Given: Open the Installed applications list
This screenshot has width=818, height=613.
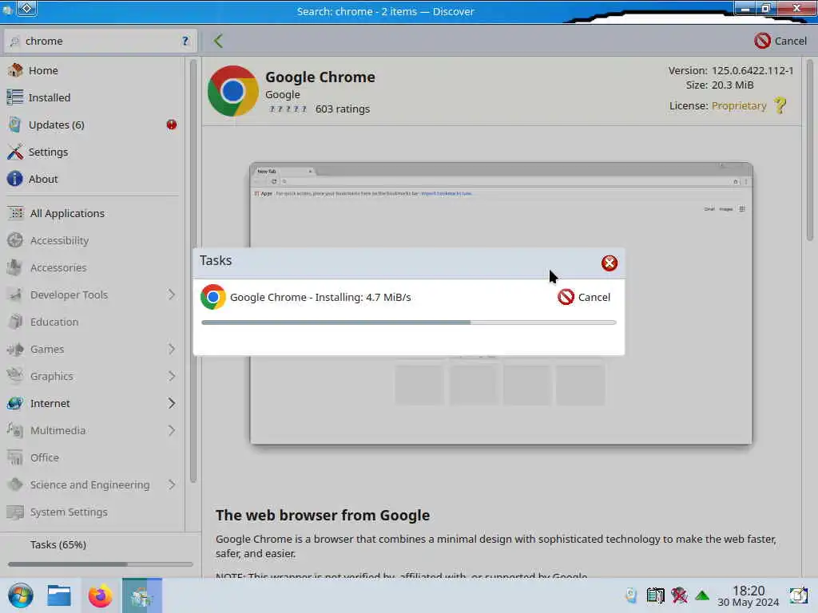Looking at the screenshot, I should point(93,97).
